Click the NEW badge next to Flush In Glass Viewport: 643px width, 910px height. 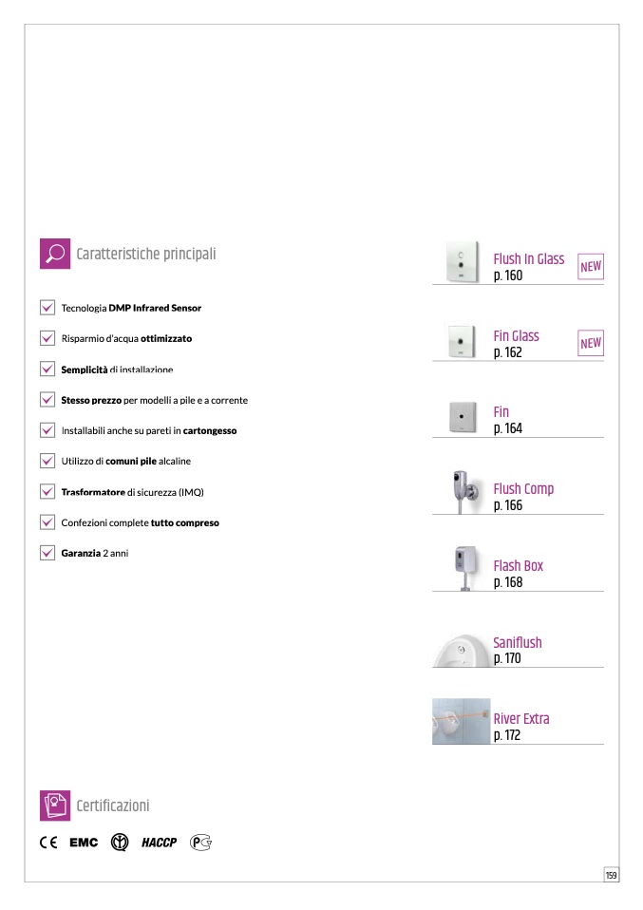[x=591, y=267]
